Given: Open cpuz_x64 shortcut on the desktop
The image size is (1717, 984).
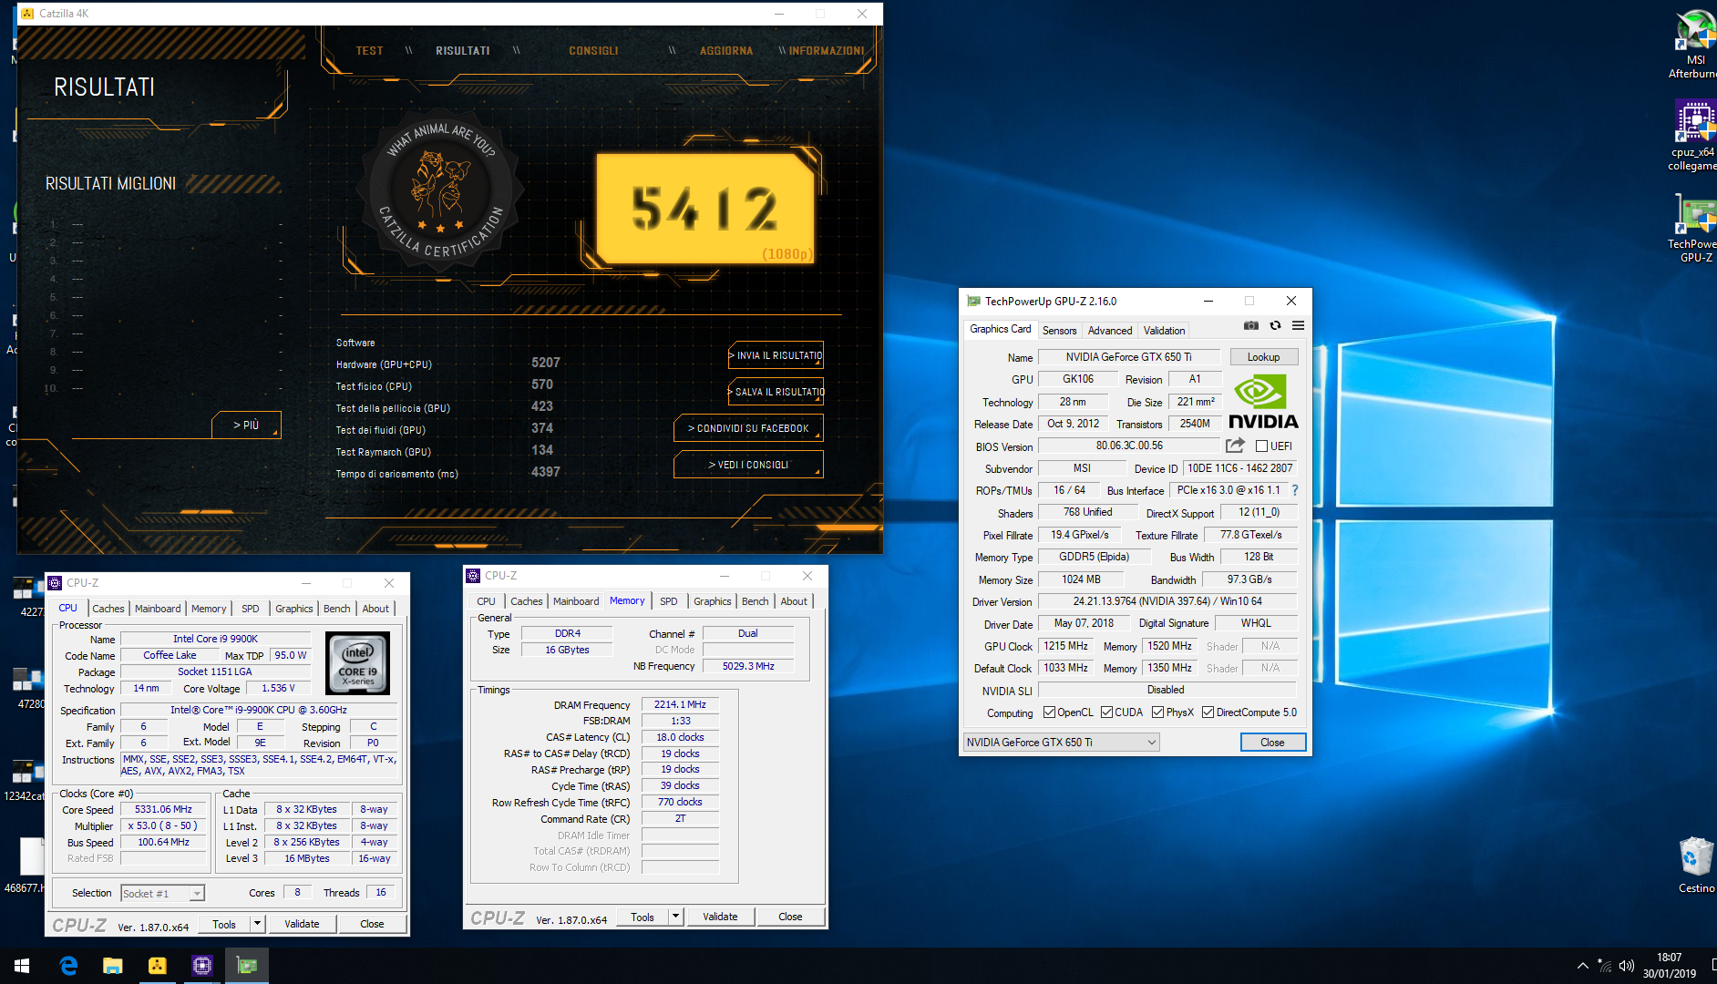Looking at the screenshot, I should [1694, 137].
